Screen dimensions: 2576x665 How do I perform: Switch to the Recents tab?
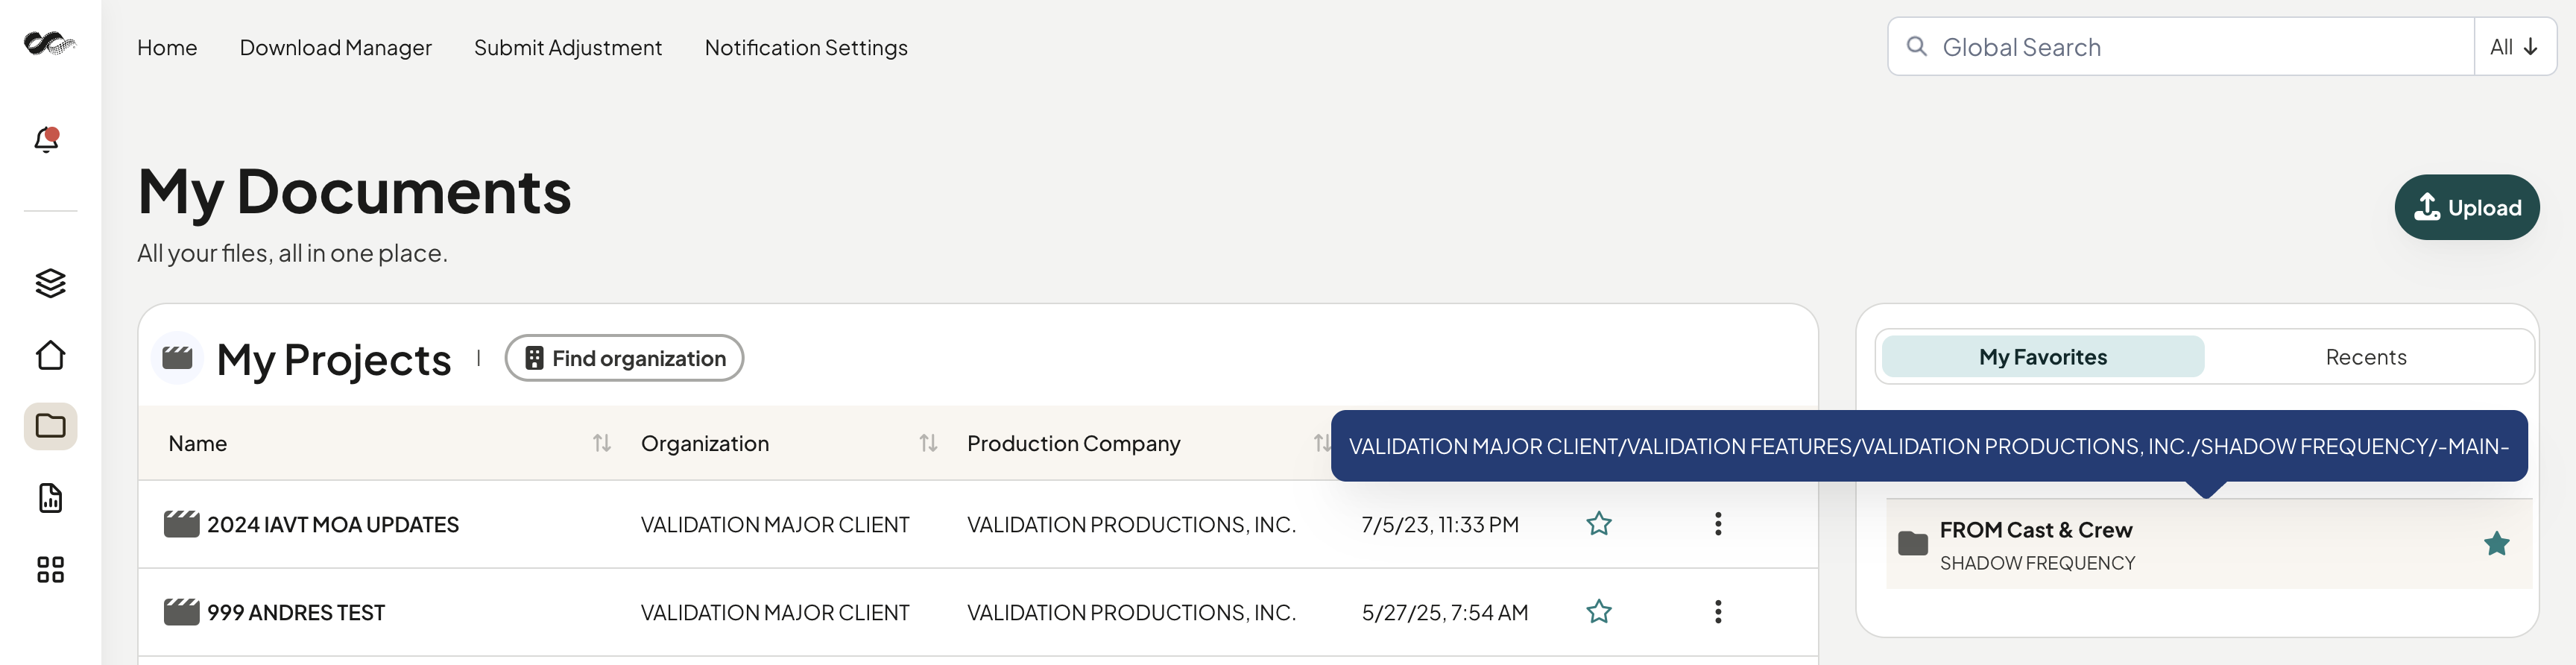point(2365,357)
